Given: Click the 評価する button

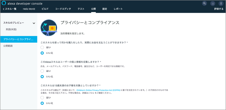Looking at the screenshot, I should click(x=219, y=9).
